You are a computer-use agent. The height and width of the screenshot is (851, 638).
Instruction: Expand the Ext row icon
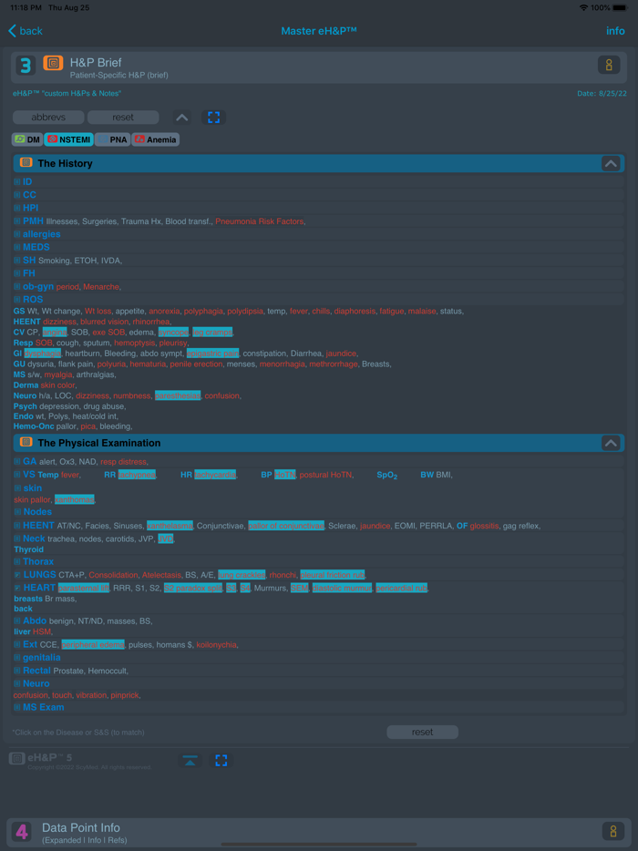coord(16,644)
